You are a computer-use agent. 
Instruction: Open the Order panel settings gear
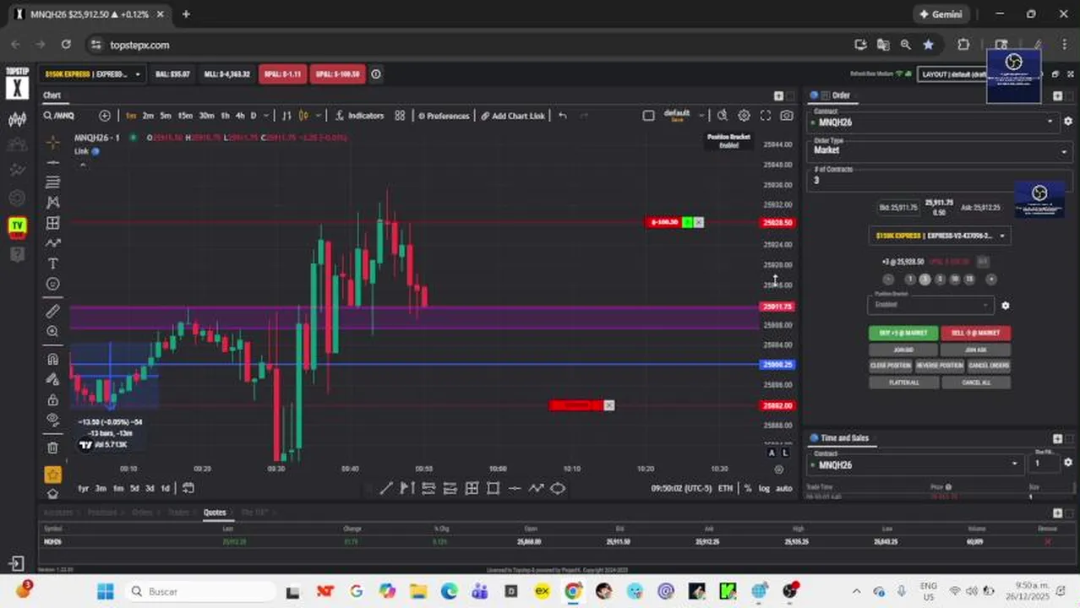[1068, 122]
